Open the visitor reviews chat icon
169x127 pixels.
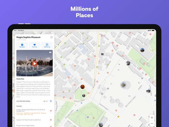coord(51,101)
